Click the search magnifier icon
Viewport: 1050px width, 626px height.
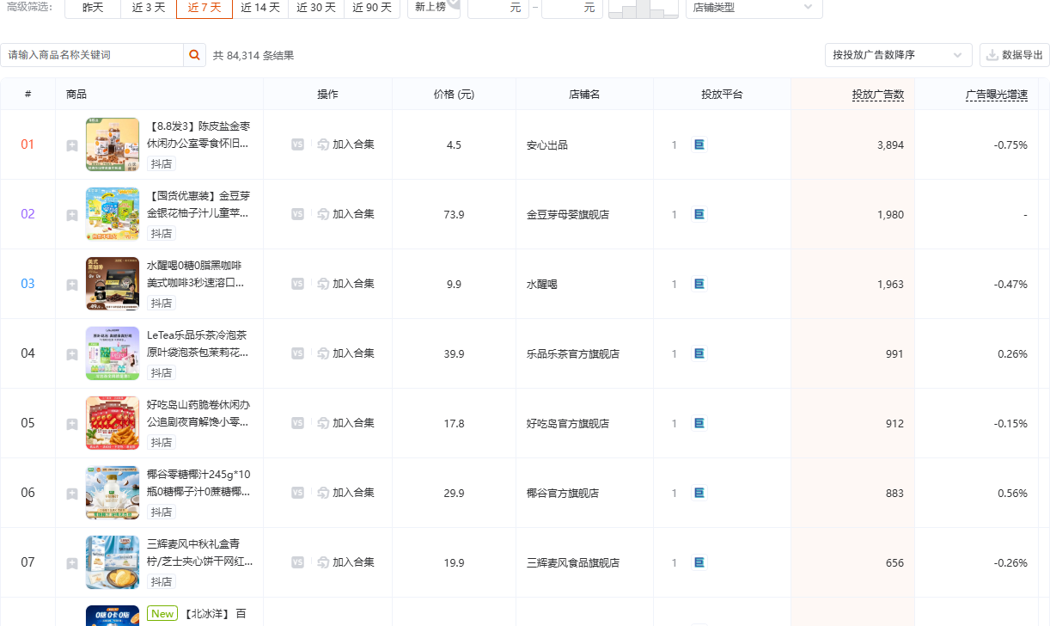click(195, 55)
